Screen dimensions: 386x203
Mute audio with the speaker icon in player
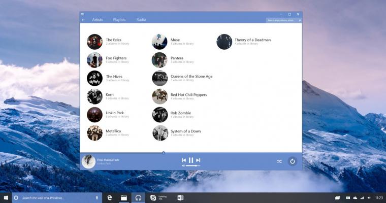pyautogui.click(x=183, y=166)
